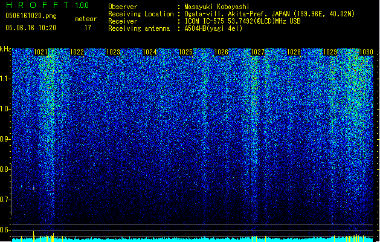Select the A504HB(yagi 4el) antenna text

pyautogui.click(x=213, y=28)
